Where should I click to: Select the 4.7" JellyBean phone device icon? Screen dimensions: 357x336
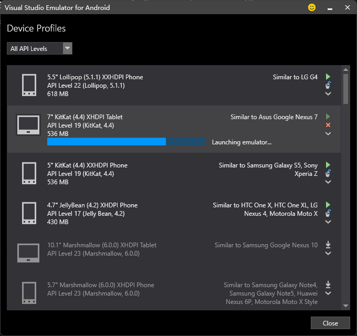(29, 213)
